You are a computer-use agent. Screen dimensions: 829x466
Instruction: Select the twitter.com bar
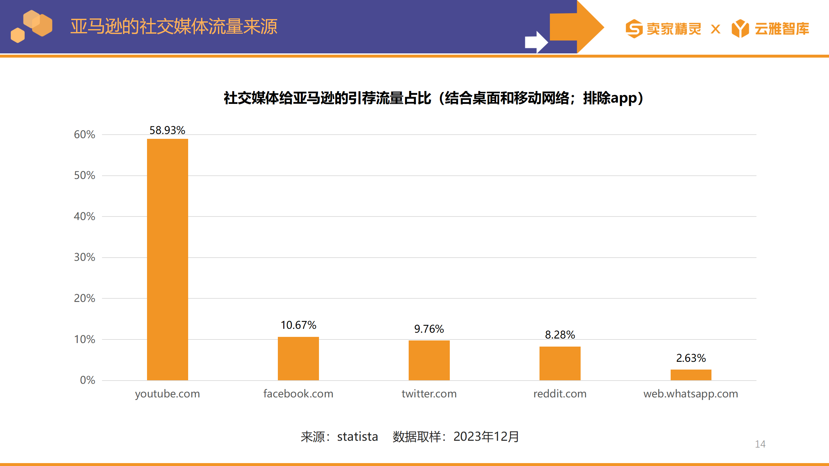(429, 360)
